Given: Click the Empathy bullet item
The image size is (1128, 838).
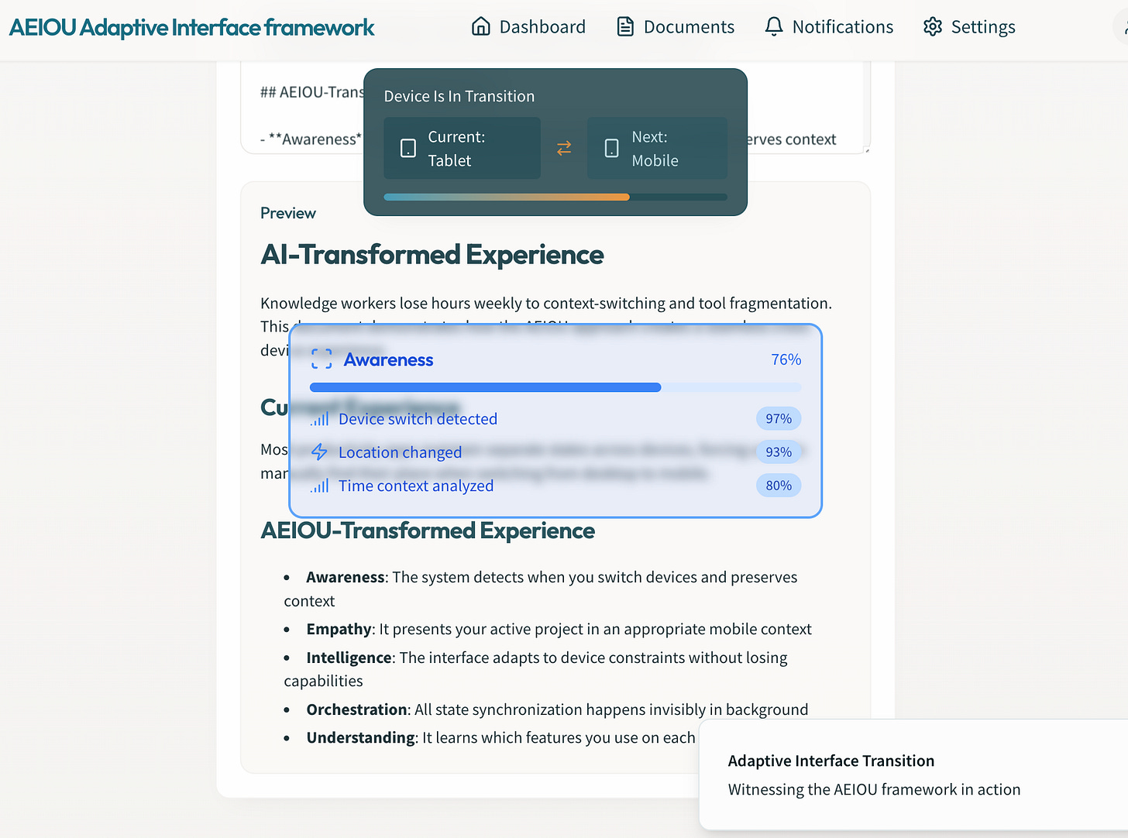Looking at the screenshot, I should (548, 629).
